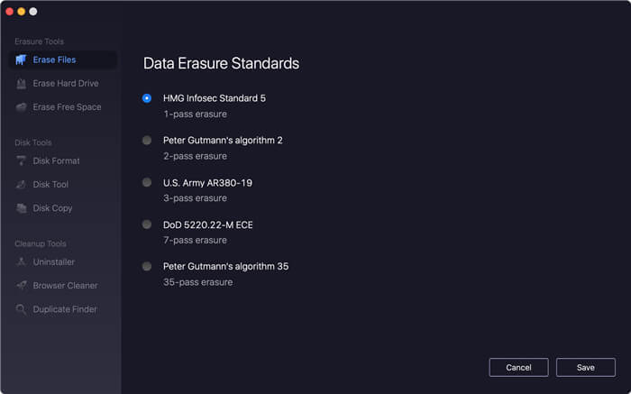Click the Disk Format icon

tap(21, 161)
